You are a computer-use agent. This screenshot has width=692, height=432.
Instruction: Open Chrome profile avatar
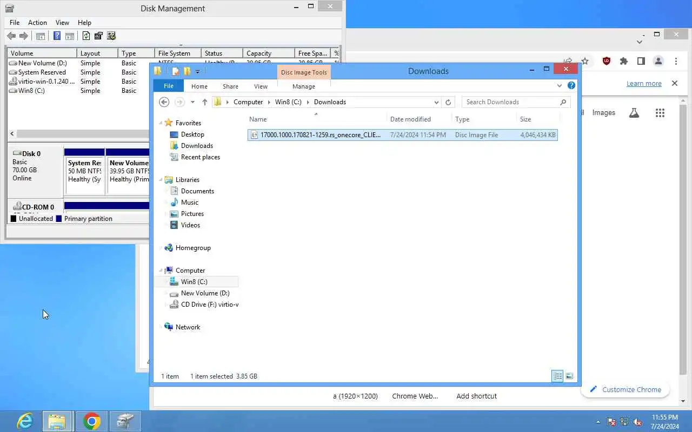[x=658, y=61]
